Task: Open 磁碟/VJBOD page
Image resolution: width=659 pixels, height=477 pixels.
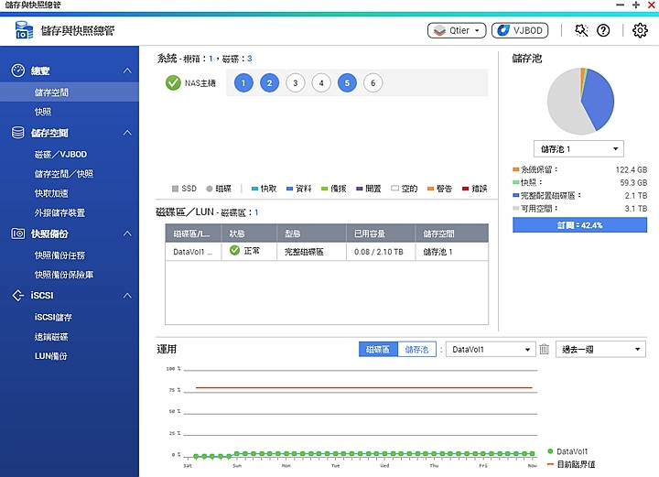Action: [61, 154]
